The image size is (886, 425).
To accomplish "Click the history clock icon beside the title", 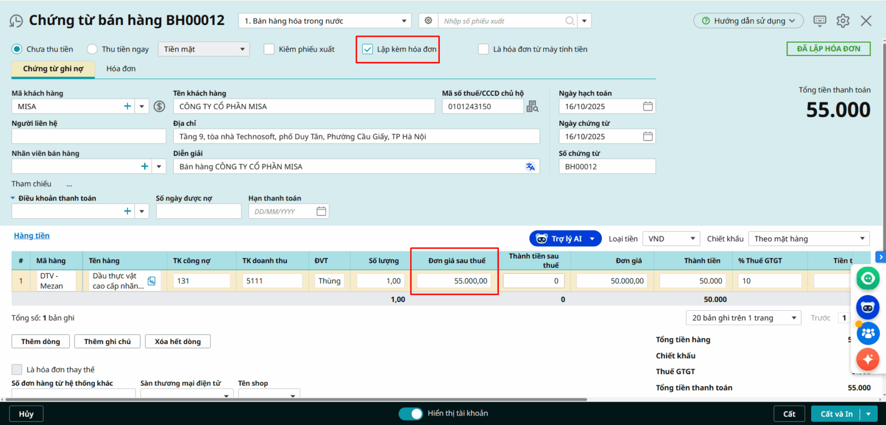I will (16, 21).
